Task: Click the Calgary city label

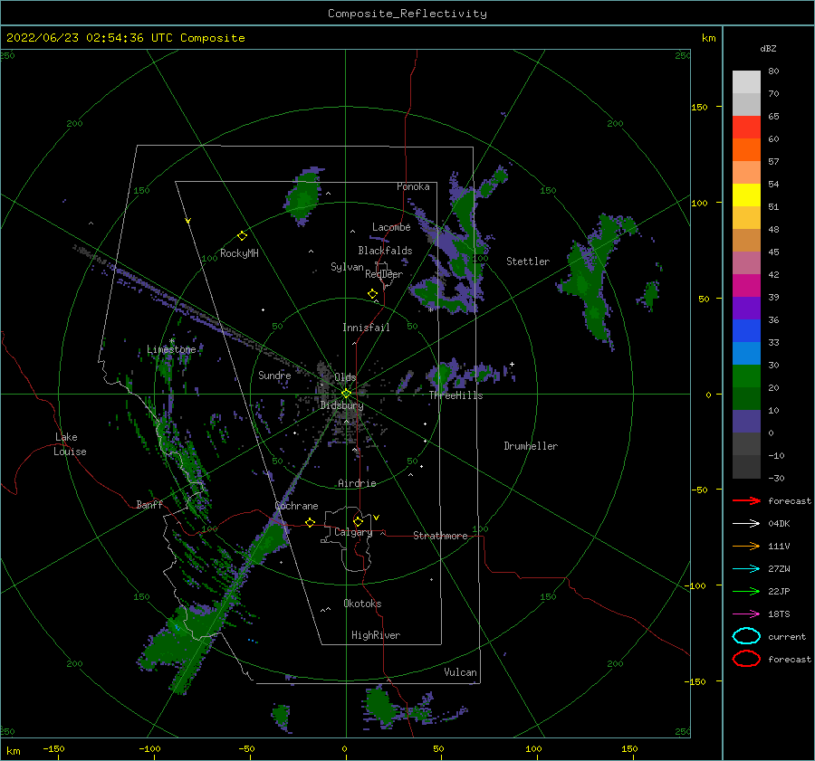Action: click(353, 532)
